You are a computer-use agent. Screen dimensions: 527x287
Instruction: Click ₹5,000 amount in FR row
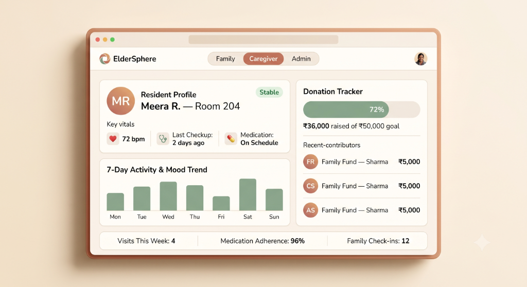click(x=409, y=162)
